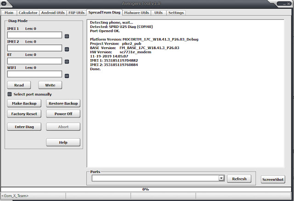The width and height of the screenshot is (294, 201).
Task: Click the BT address input field
Action: tap(34, 61)
